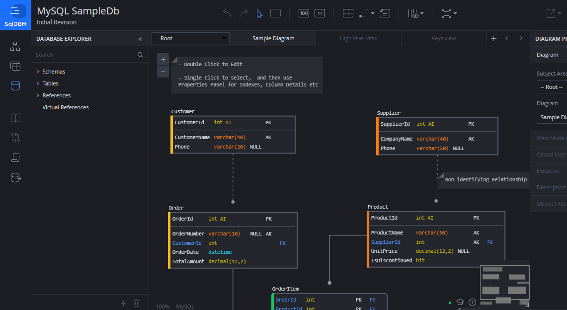The height and width of the screenshot is (310, 567).
Task: Reset zoom to 100 percent
Action: click(x=304, y=13)
